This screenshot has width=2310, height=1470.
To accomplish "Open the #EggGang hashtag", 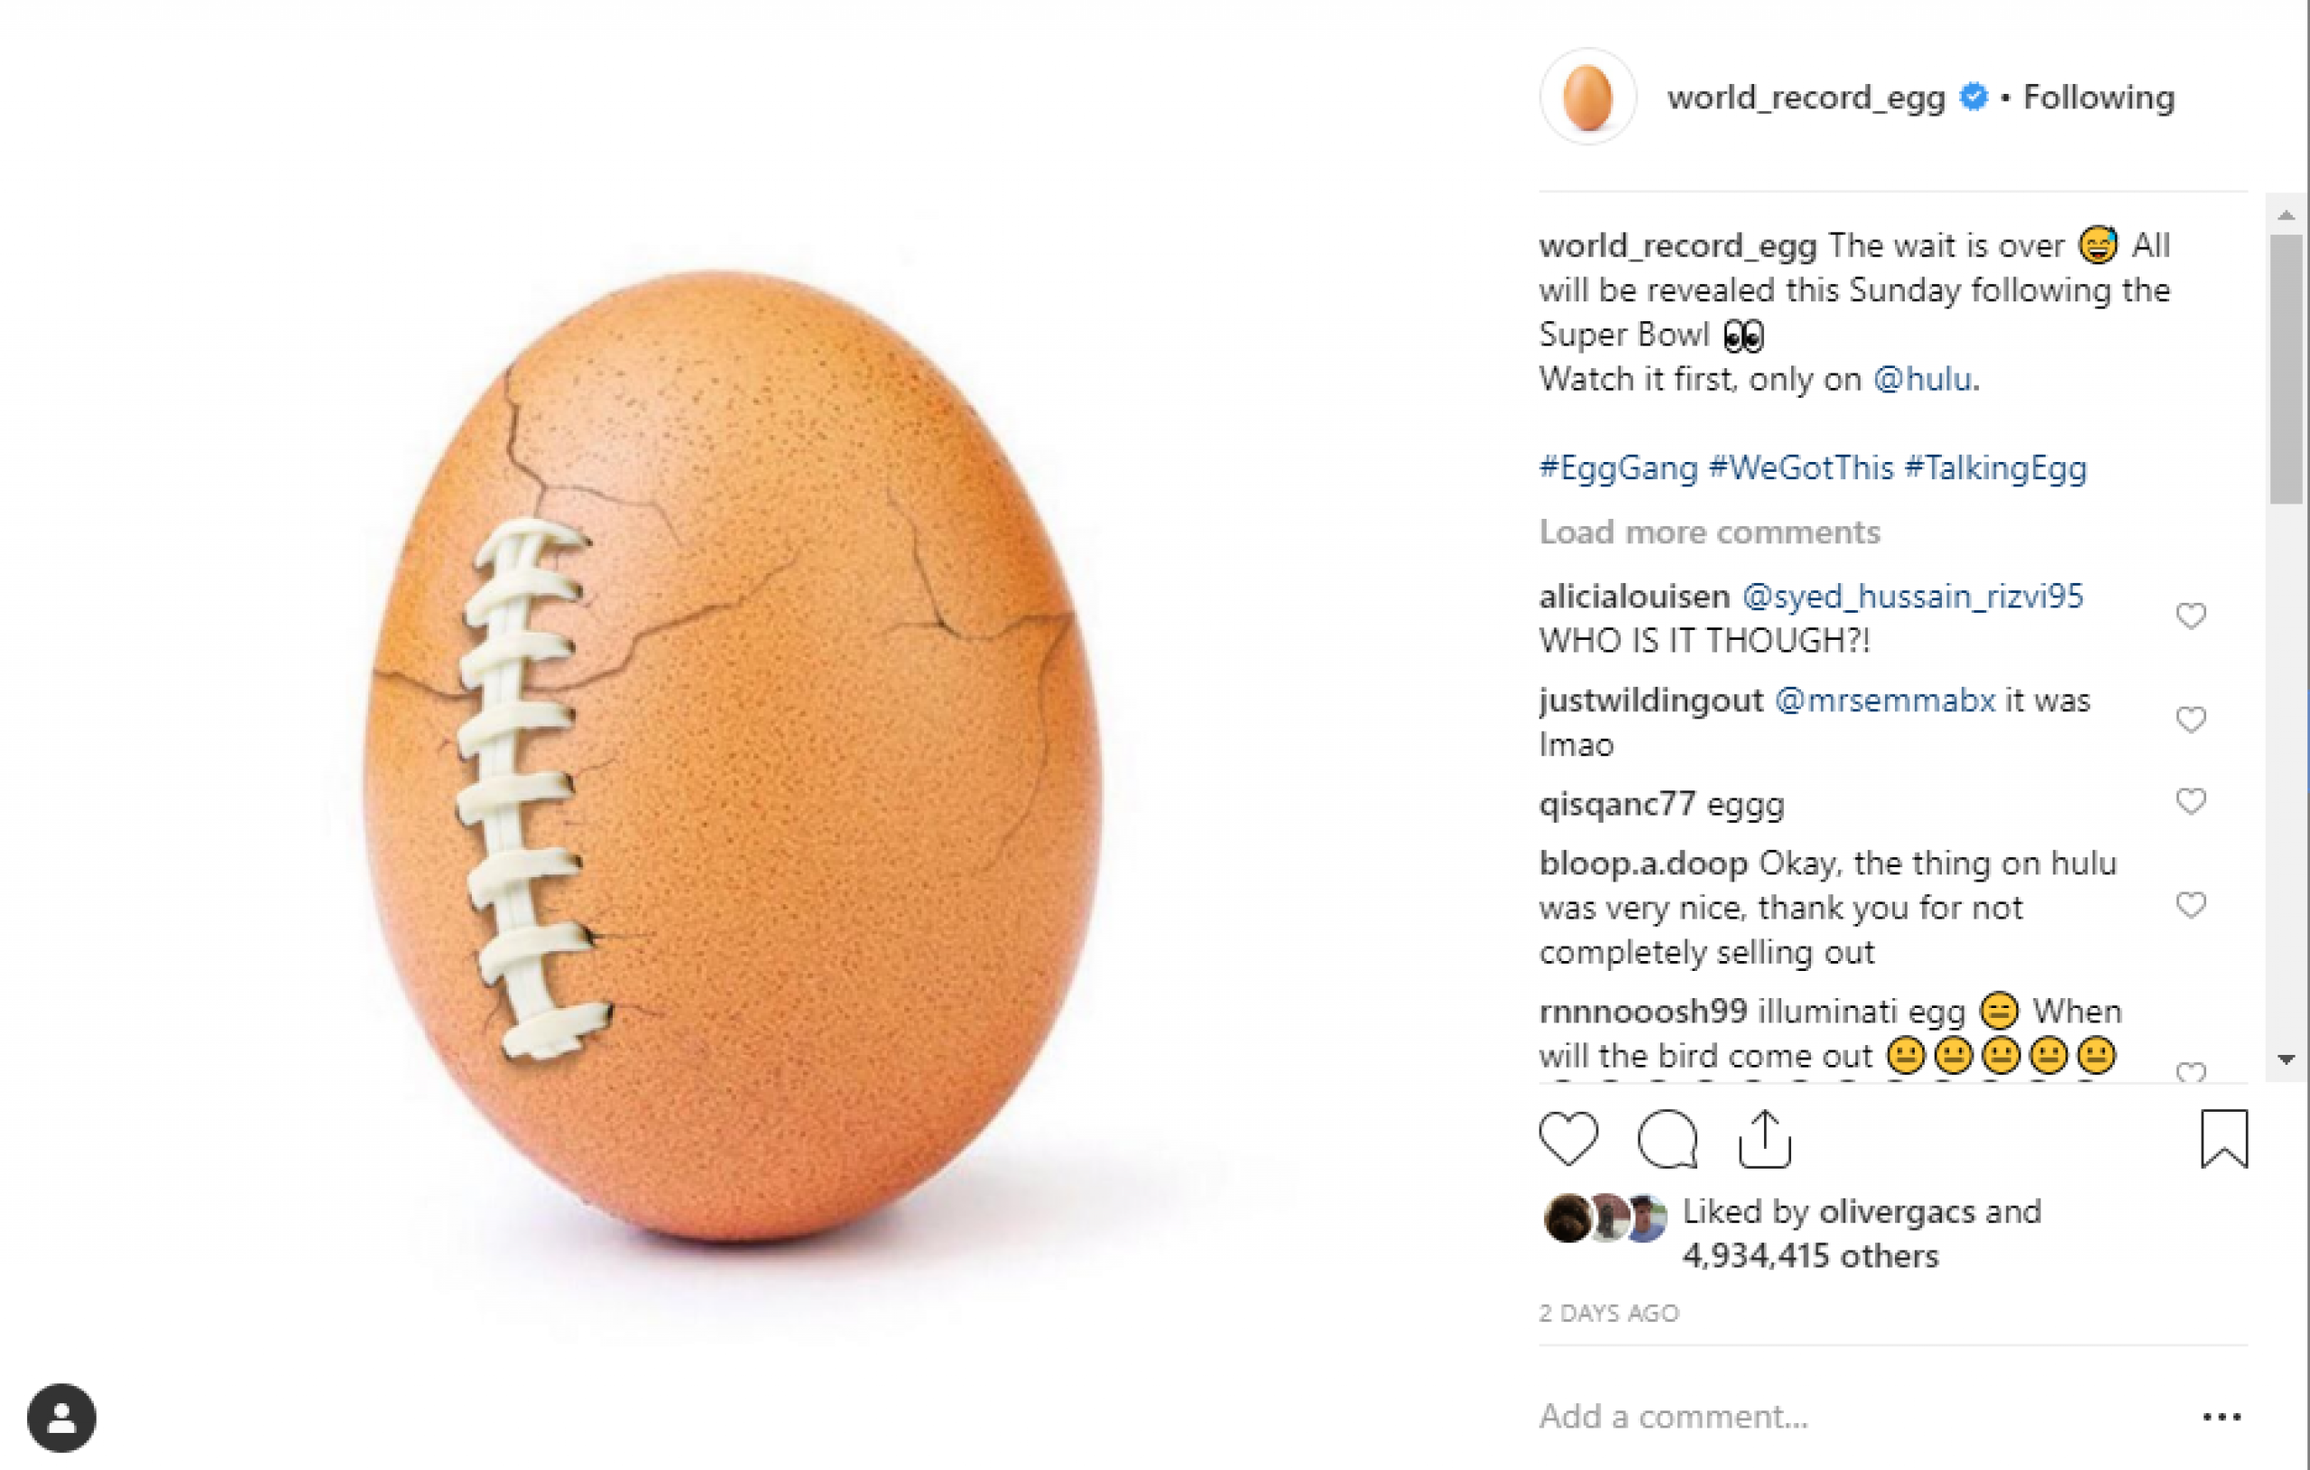I will click(1618, 468).
